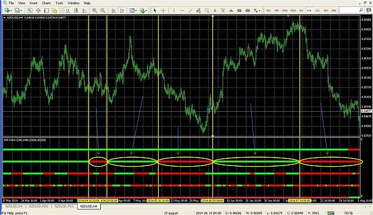The image size is (373, 215).
Task: Click the Templates icon
Action: tap(132, 11)
